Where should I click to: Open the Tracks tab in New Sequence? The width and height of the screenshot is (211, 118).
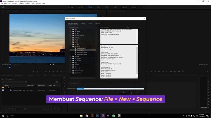(x=90, y=24)
